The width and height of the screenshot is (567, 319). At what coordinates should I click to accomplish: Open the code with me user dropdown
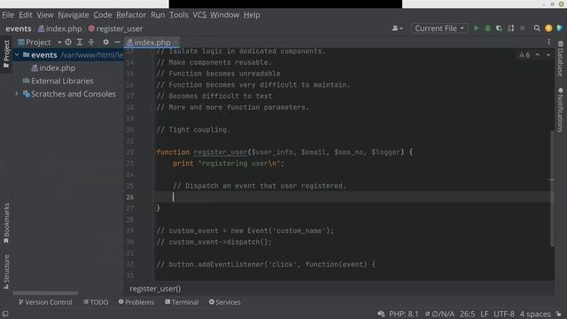pos(397,28)
